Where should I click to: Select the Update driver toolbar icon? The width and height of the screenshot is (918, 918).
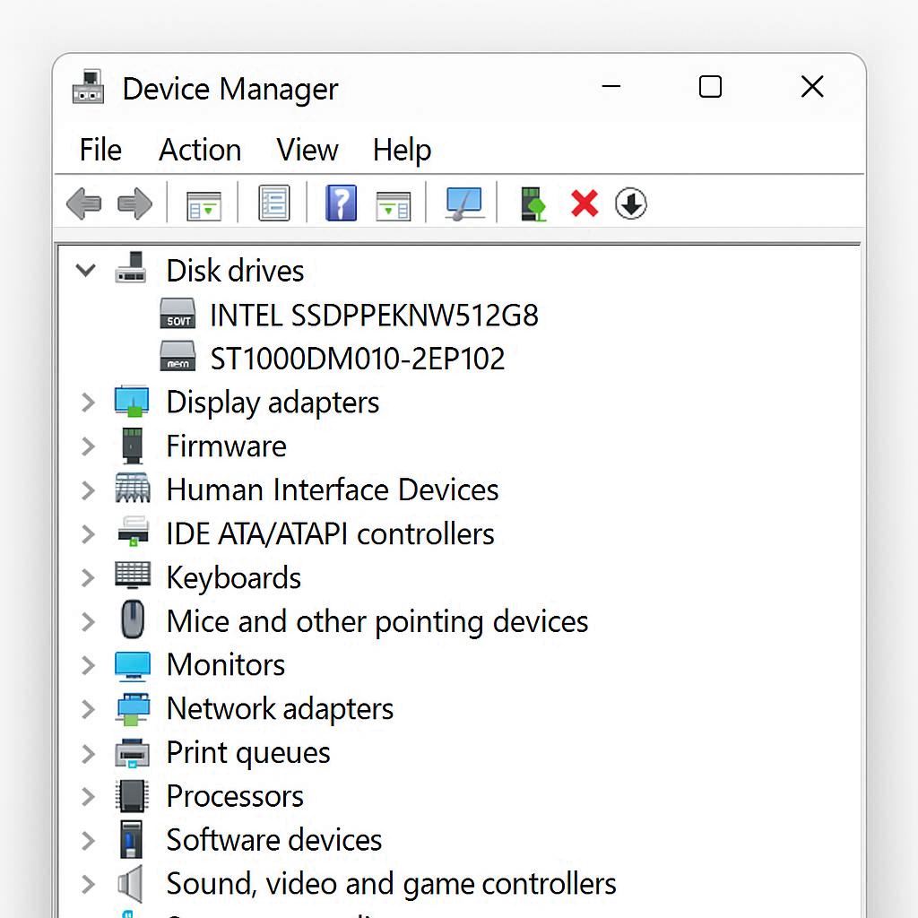click(x=532, y=204)
